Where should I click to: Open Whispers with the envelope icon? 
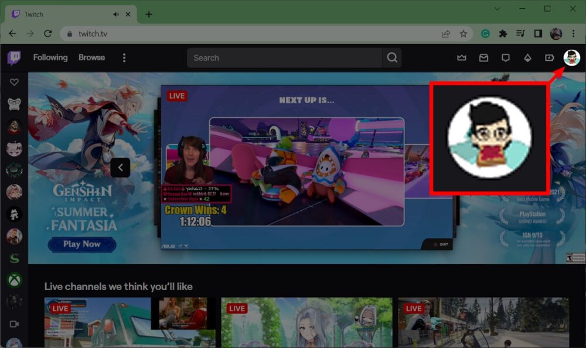coord(483,57)
